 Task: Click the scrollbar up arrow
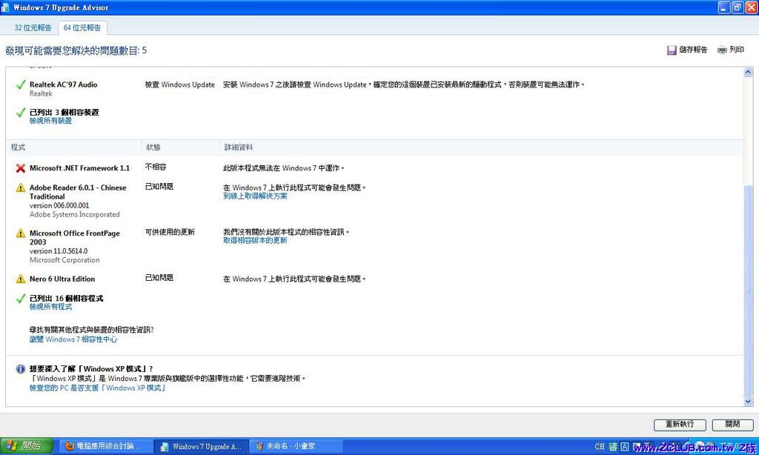pyautogui.click(x=748, y=73)
